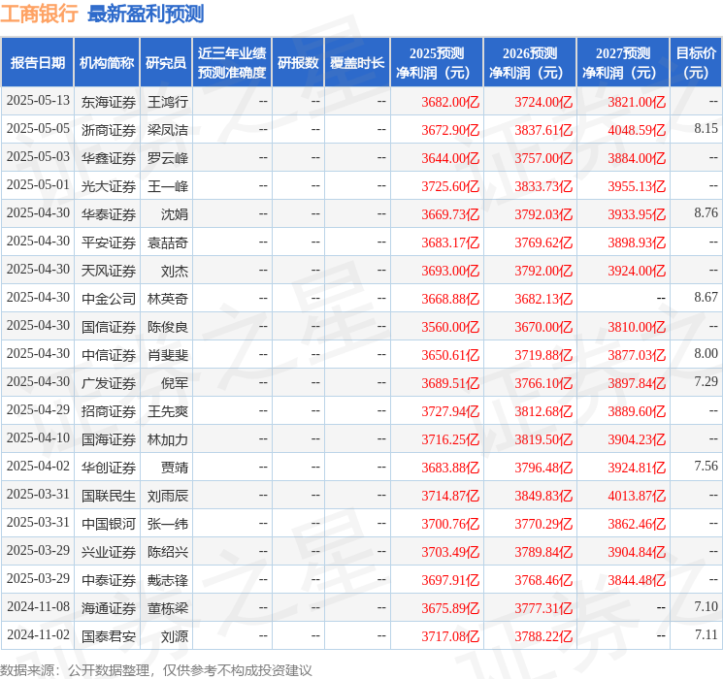Click the 工商银行 title text
Viewport: 723px width, 679px height.
[x=39, y=14]
